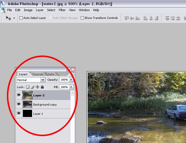Close the Layers palette window

[x=73, y=69]
